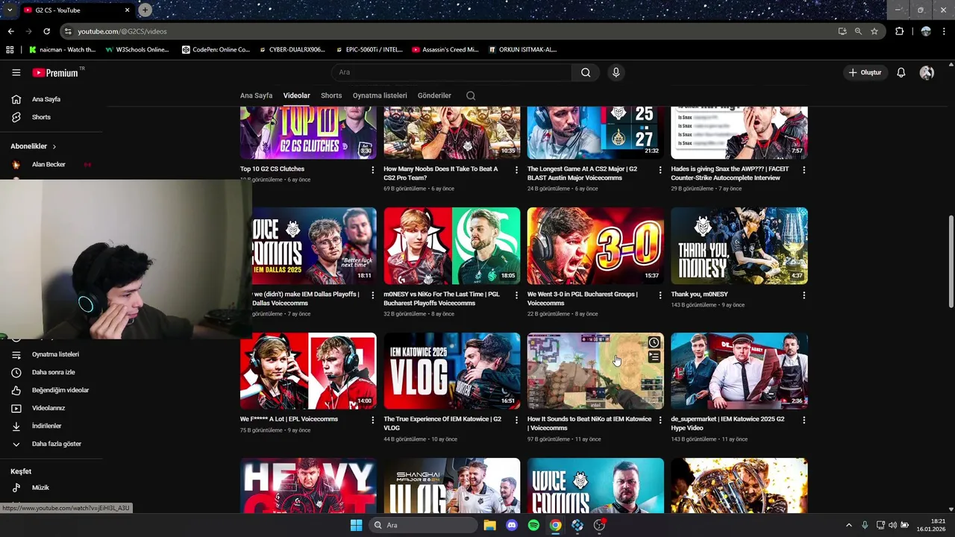Viewport: 955px width, 537px height.
Task: Open the notifications bell
Action: click(x=901, y=72)
